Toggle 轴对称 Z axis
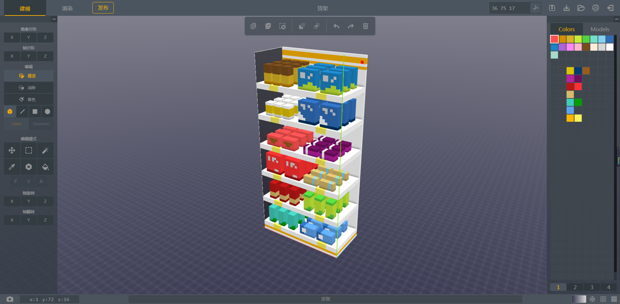This screenshot has width=620, height=304. (x=46, y=56)
